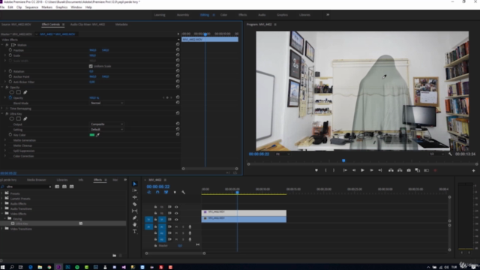This screenshot has width=480, height=270.
Task: Toggle animation stopwatch for Position
Action: (10, 50)
